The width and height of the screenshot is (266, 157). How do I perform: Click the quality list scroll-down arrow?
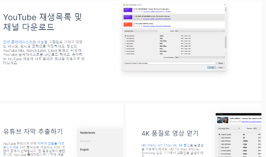(x=226, y=54)
